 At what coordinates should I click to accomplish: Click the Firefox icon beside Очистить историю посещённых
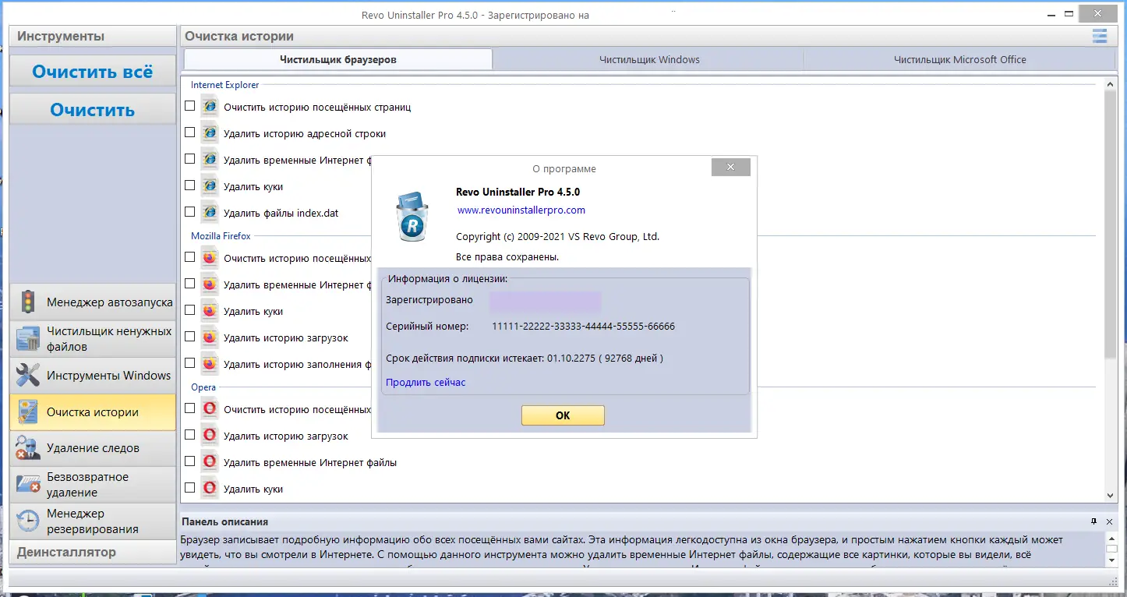pyautogui.click(x=209, y=258)
